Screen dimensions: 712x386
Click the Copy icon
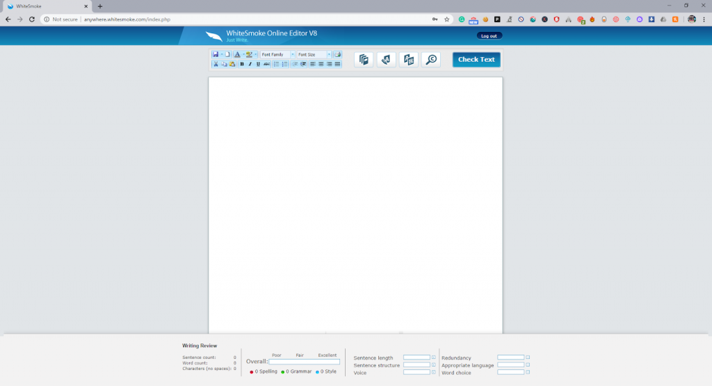[x=224, y=64]
